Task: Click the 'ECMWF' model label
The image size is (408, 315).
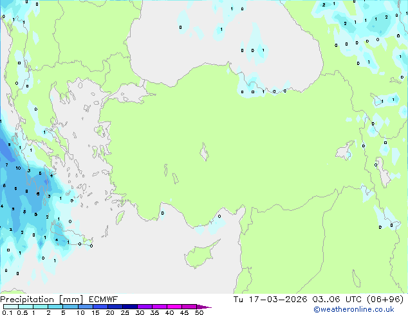Action: pyautogui.click(x=103, y=300)
